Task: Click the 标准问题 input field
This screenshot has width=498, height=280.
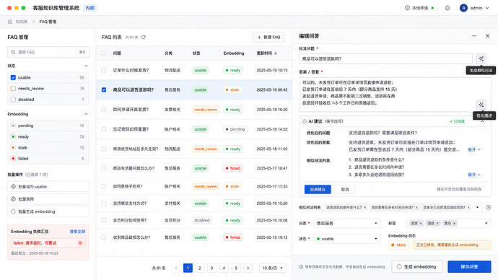Action: click(385, 58)
